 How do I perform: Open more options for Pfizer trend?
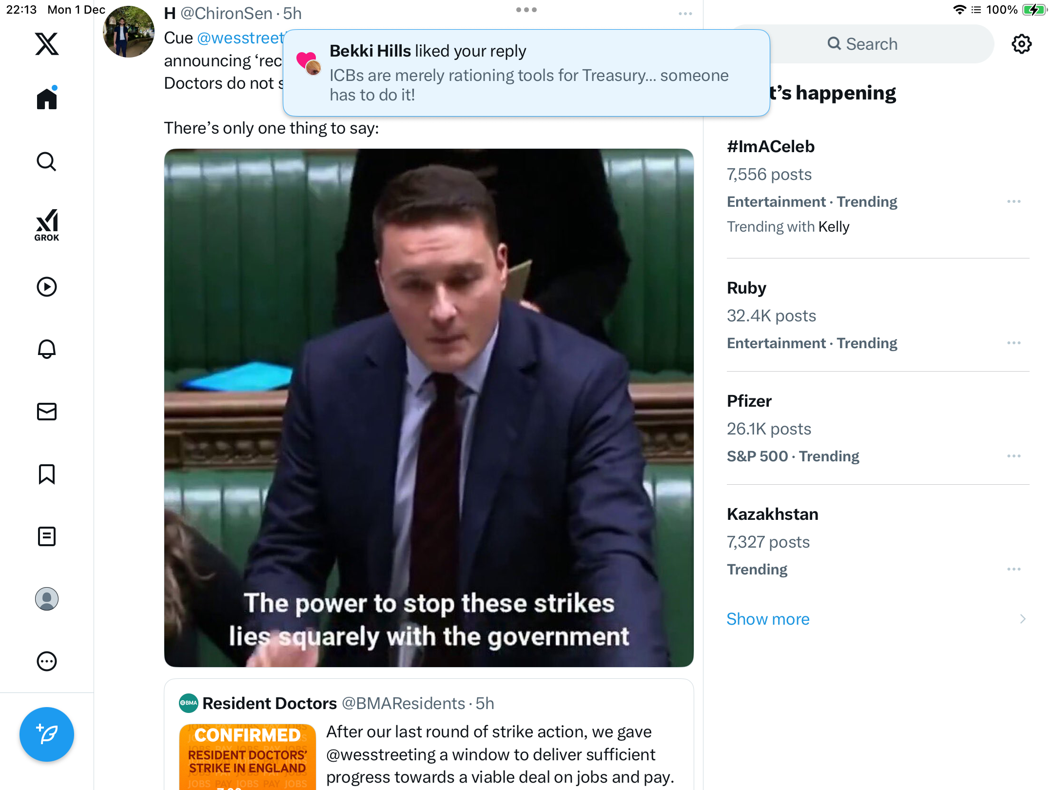pyautogui.click(x=1014, y=456)
